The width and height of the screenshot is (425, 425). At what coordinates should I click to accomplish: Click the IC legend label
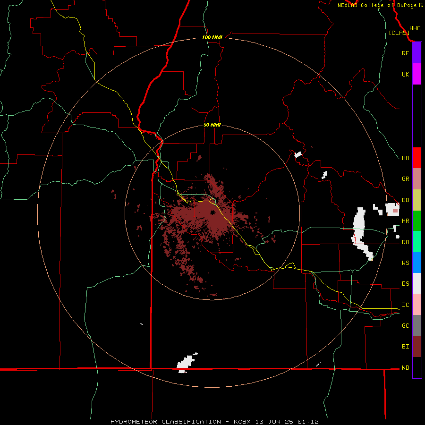405,305
